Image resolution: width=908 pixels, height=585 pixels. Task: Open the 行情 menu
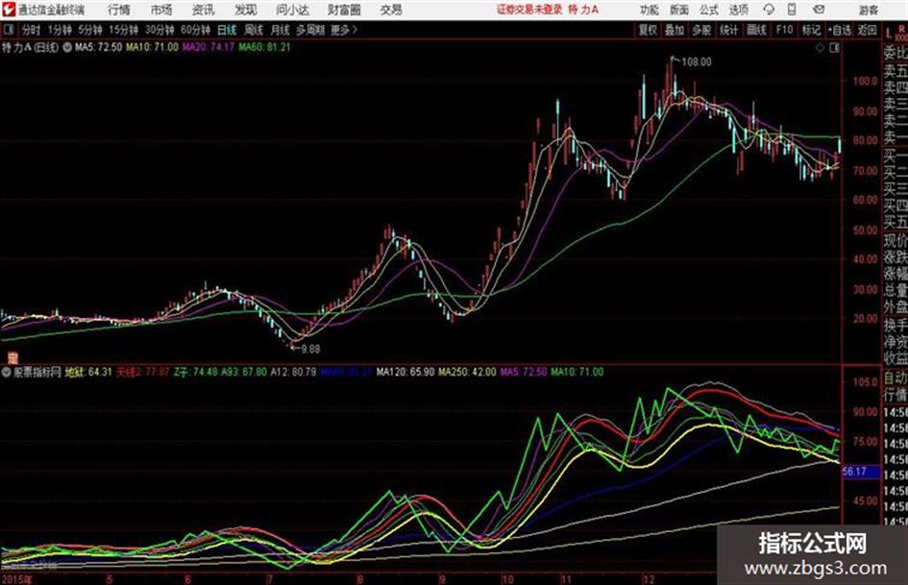tap(119, 10)
